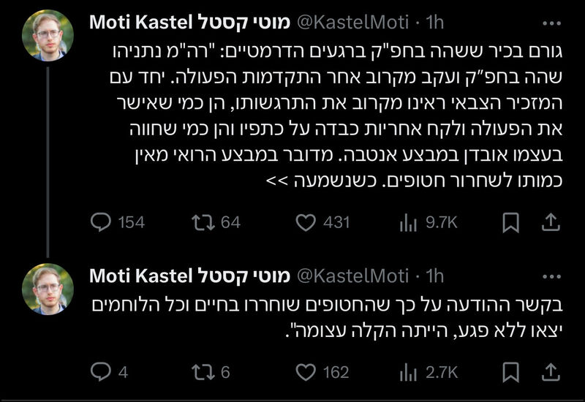Viewport: 585px width, 402px height.
Task: View analytics of tweet with 2.7K views
Action: (408, 373)
